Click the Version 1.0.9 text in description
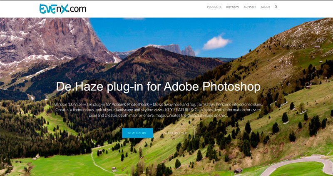The image size is (333, 176). click(65, 105)
